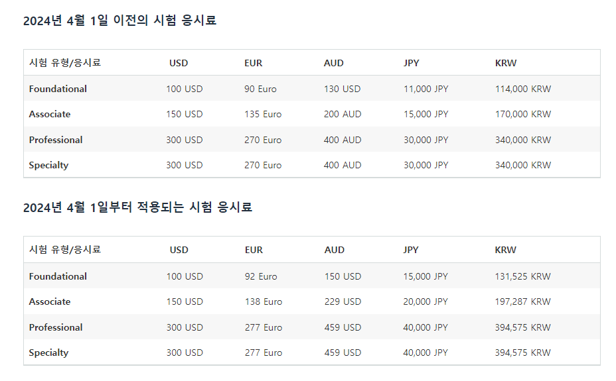Select the 138 Euro cell
The width and height of the screenshot is (616, 381).
264,302
